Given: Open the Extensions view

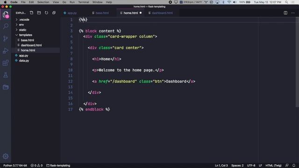Looking at the screenshot, I should click(x=6, y=63).
